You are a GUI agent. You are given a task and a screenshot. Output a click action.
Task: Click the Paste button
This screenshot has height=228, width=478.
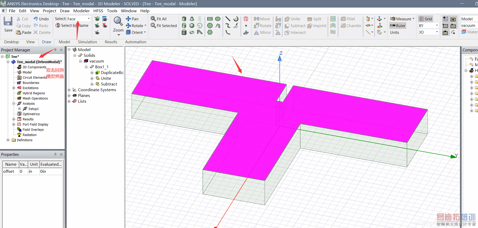click(x=23, y=32)
